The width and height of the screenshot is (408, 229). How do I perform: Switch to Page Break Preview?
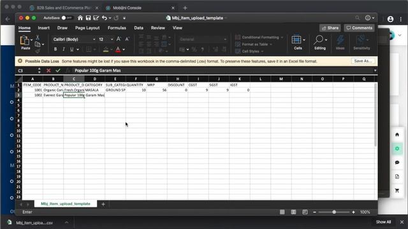click(305, 212)
